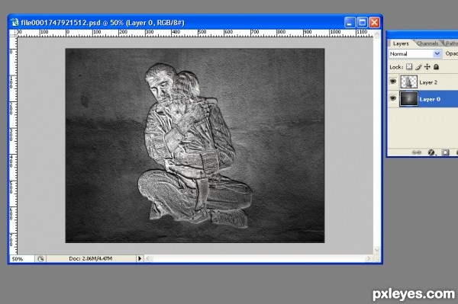Open the layer style fx icon
The height and width of the screenshot is (304, 458).
point(432,152)
